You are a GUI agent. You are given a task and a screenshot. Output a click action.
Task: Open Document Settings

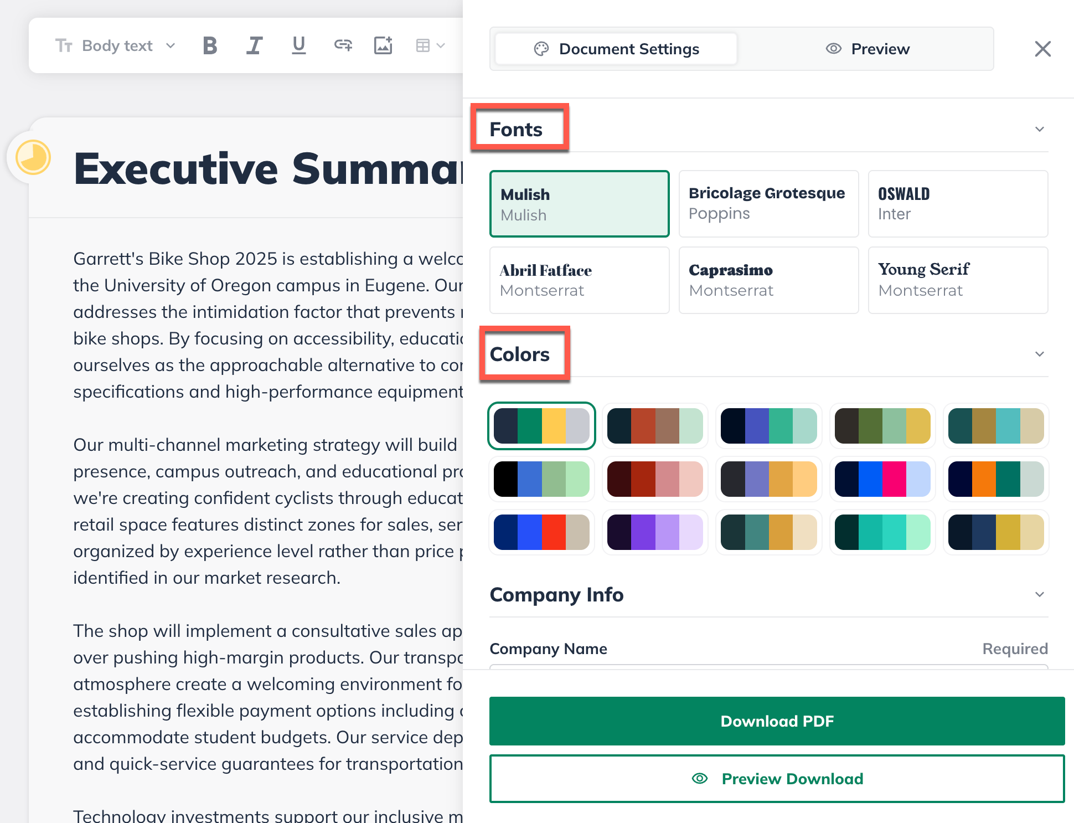coord(615,49)
